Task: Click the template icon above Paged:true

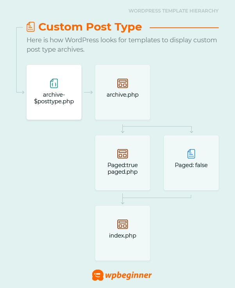Action: (x=122, y=154)
